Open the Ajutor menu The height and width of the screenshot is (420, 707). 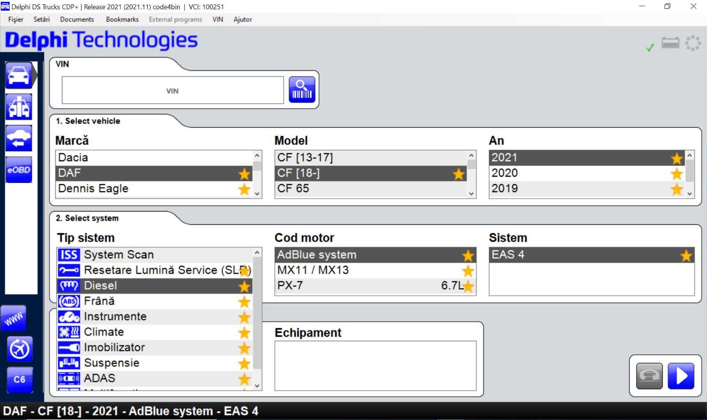pyautogui.click(x=243, y=19)
